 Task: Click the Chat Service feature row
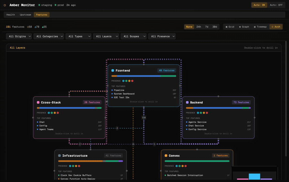[x=218, y=126]
